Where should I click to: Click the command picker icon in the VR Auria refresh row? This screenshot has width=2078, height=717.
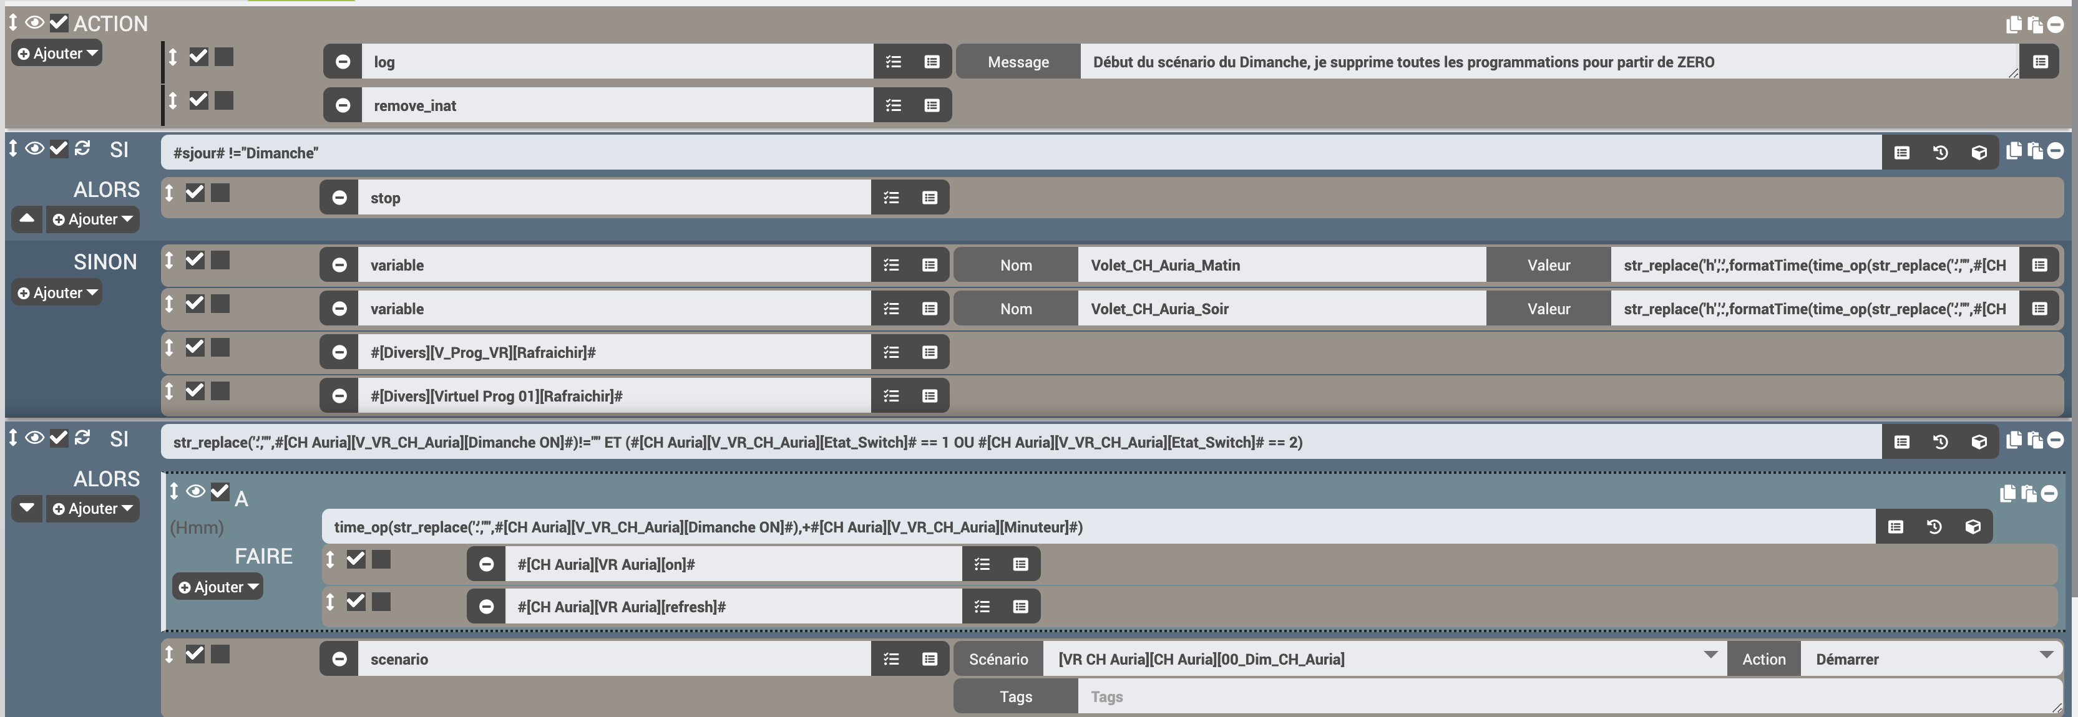1020,607
